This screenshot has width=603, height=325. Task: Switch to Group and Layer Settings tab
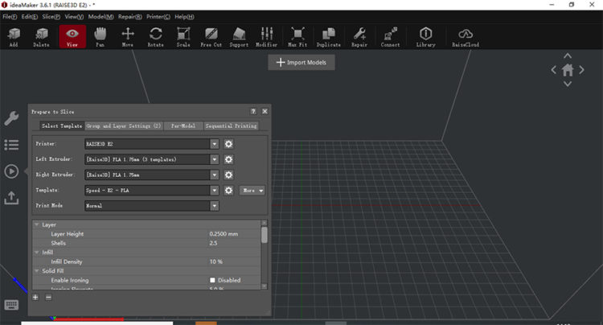pyautogui.click(x=124, y=125)
